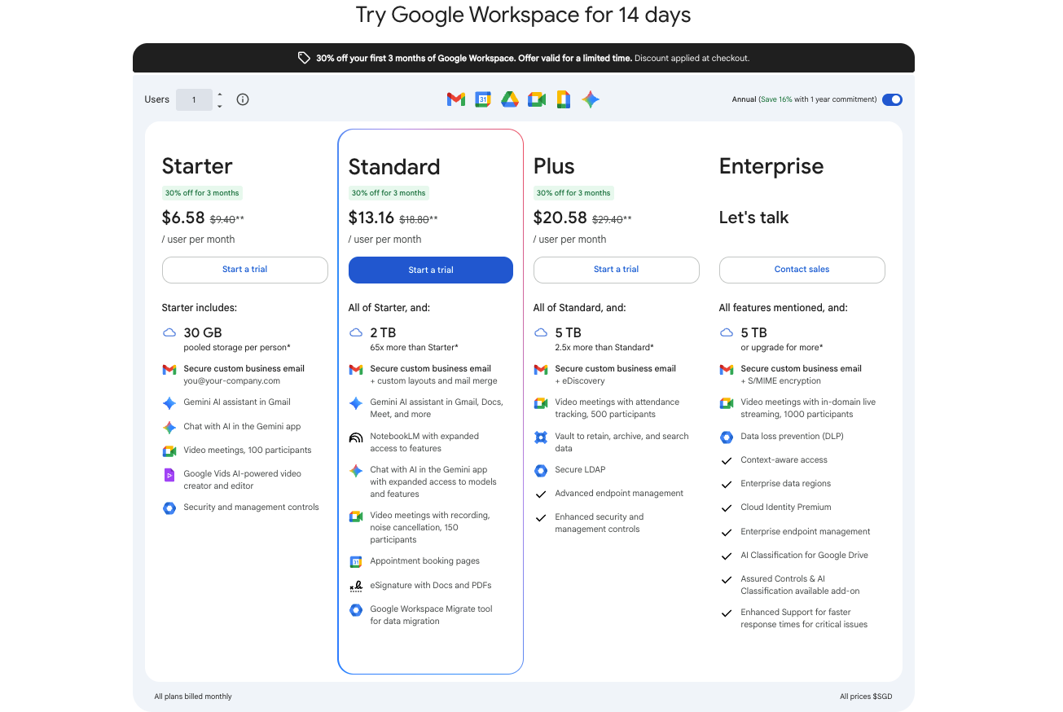Viewport: 1063px width, 712px height.
Task: Click Contact sales for Enterprise
Action: click(802, 270)
